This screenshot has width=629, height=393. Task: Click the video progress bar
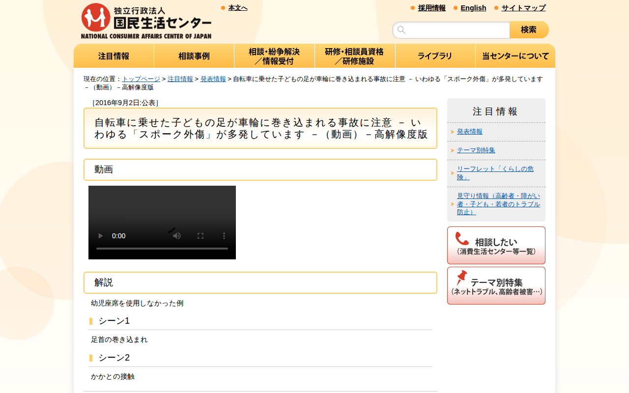(x=162, y=249)
